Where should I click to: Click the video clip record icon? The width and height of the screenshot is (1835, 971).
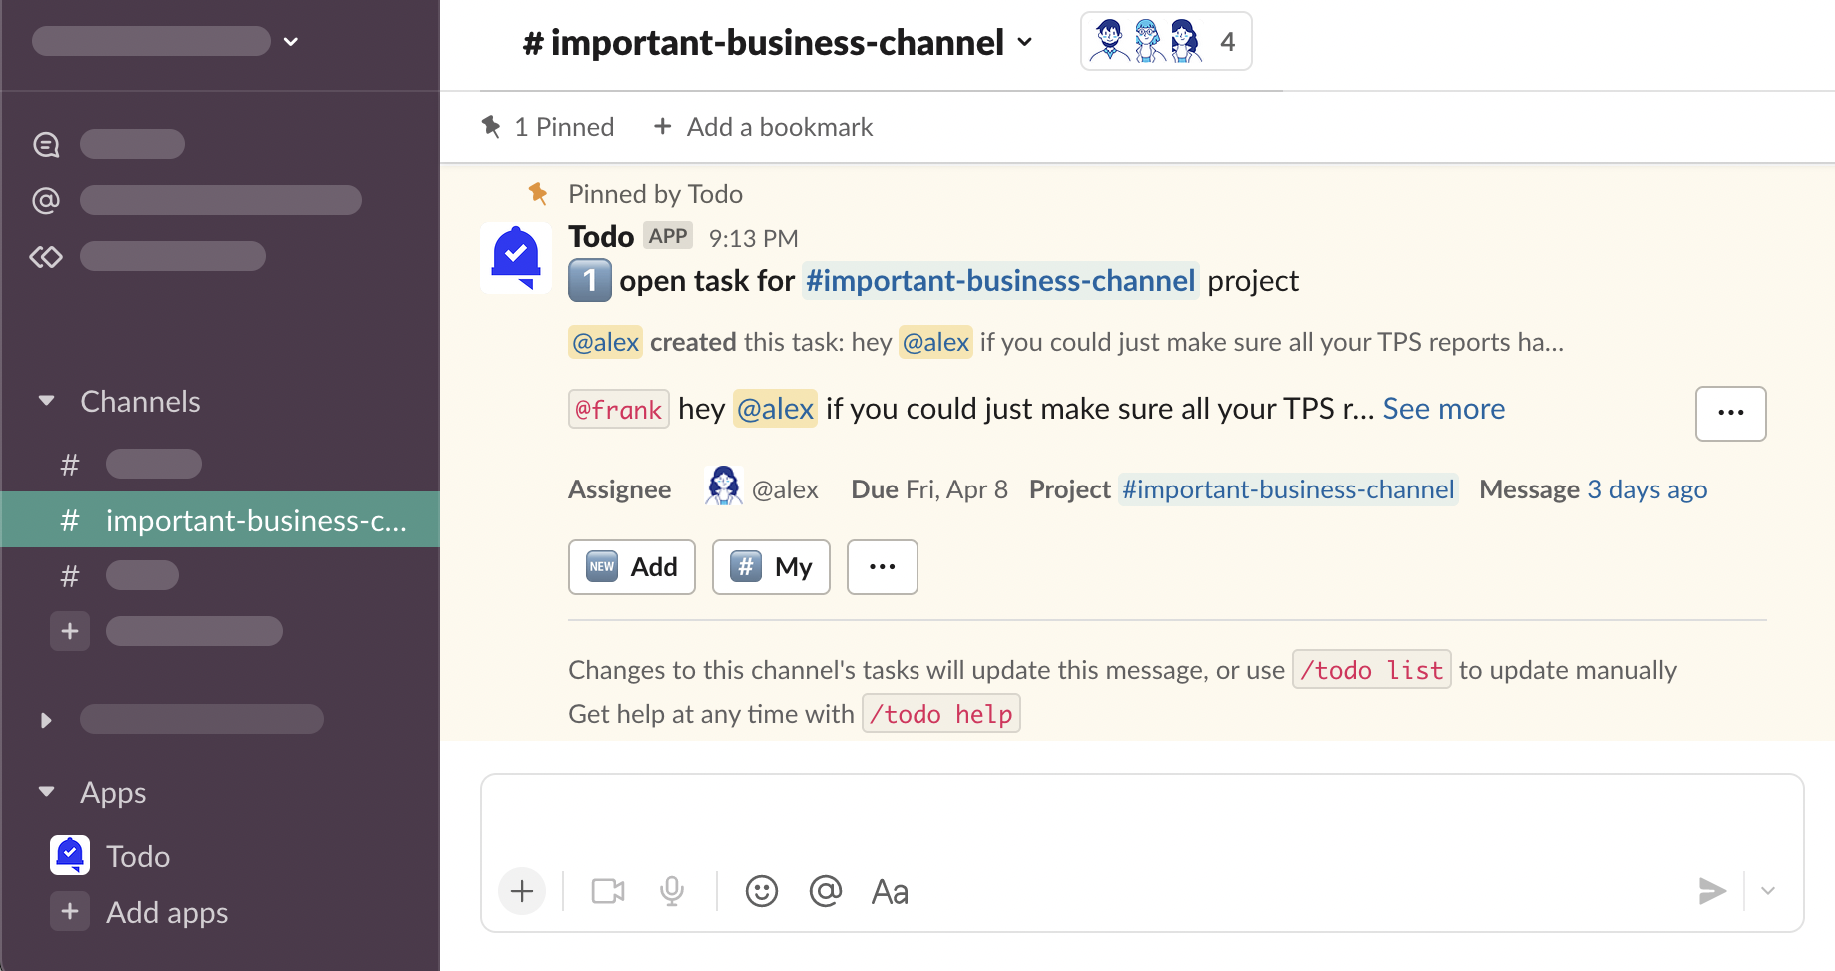[607, 891]
